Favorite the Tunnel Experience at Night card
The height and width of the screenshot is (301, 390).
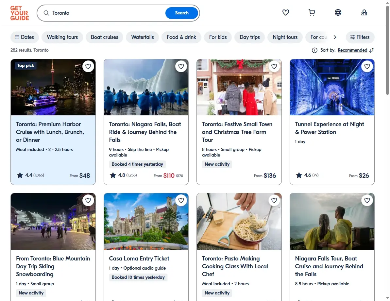[x=367, y=66]
